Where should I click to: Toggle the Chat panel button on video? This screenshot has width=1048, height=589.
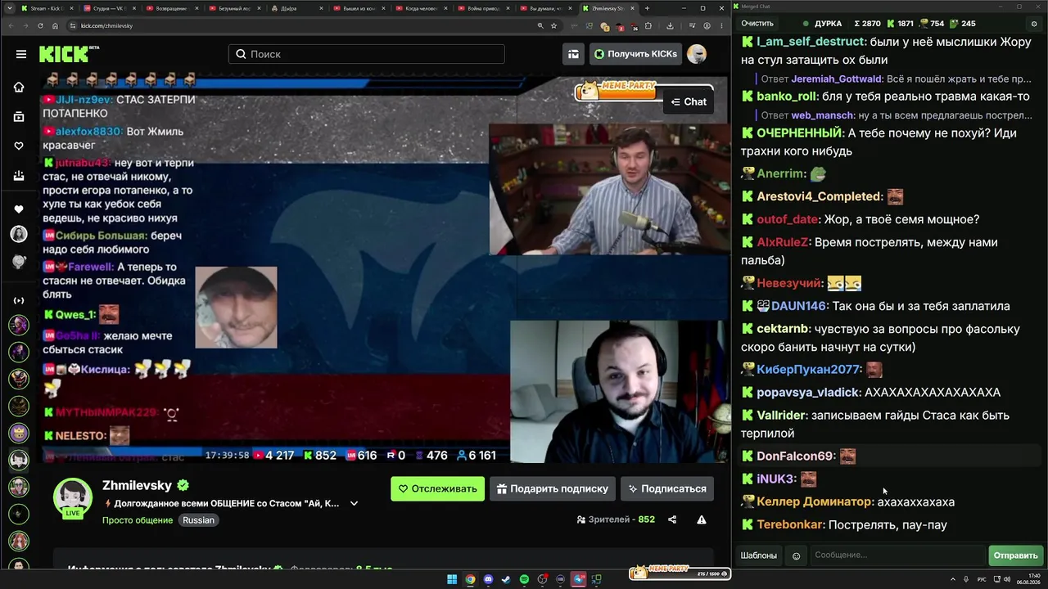(689, 101)
